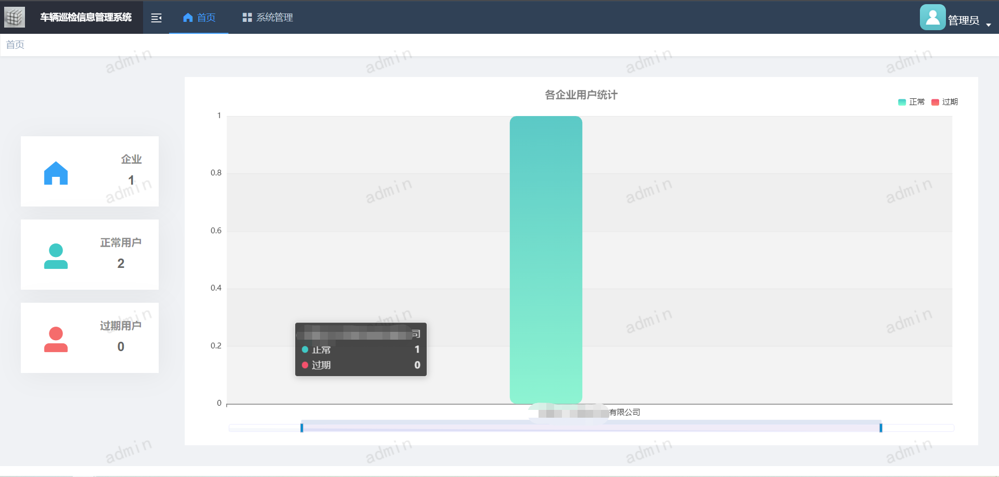Click the chart title 各企业用户统计
The height and width of the screenshot is (477, 999).
coord(581,95)
